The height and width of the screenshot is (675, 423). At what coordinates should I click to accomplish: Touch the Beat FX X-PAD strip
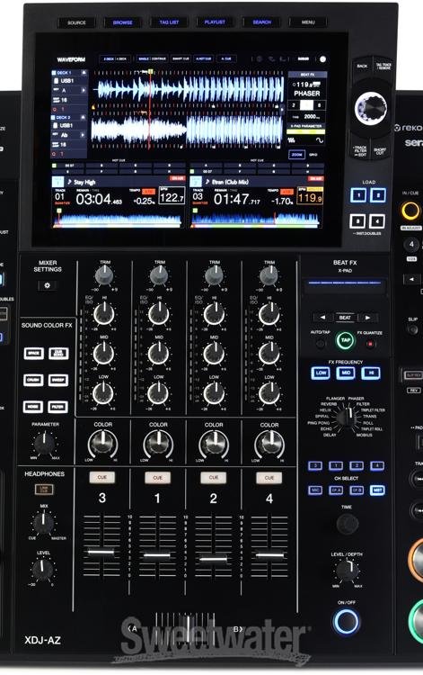tap(345, 286)
